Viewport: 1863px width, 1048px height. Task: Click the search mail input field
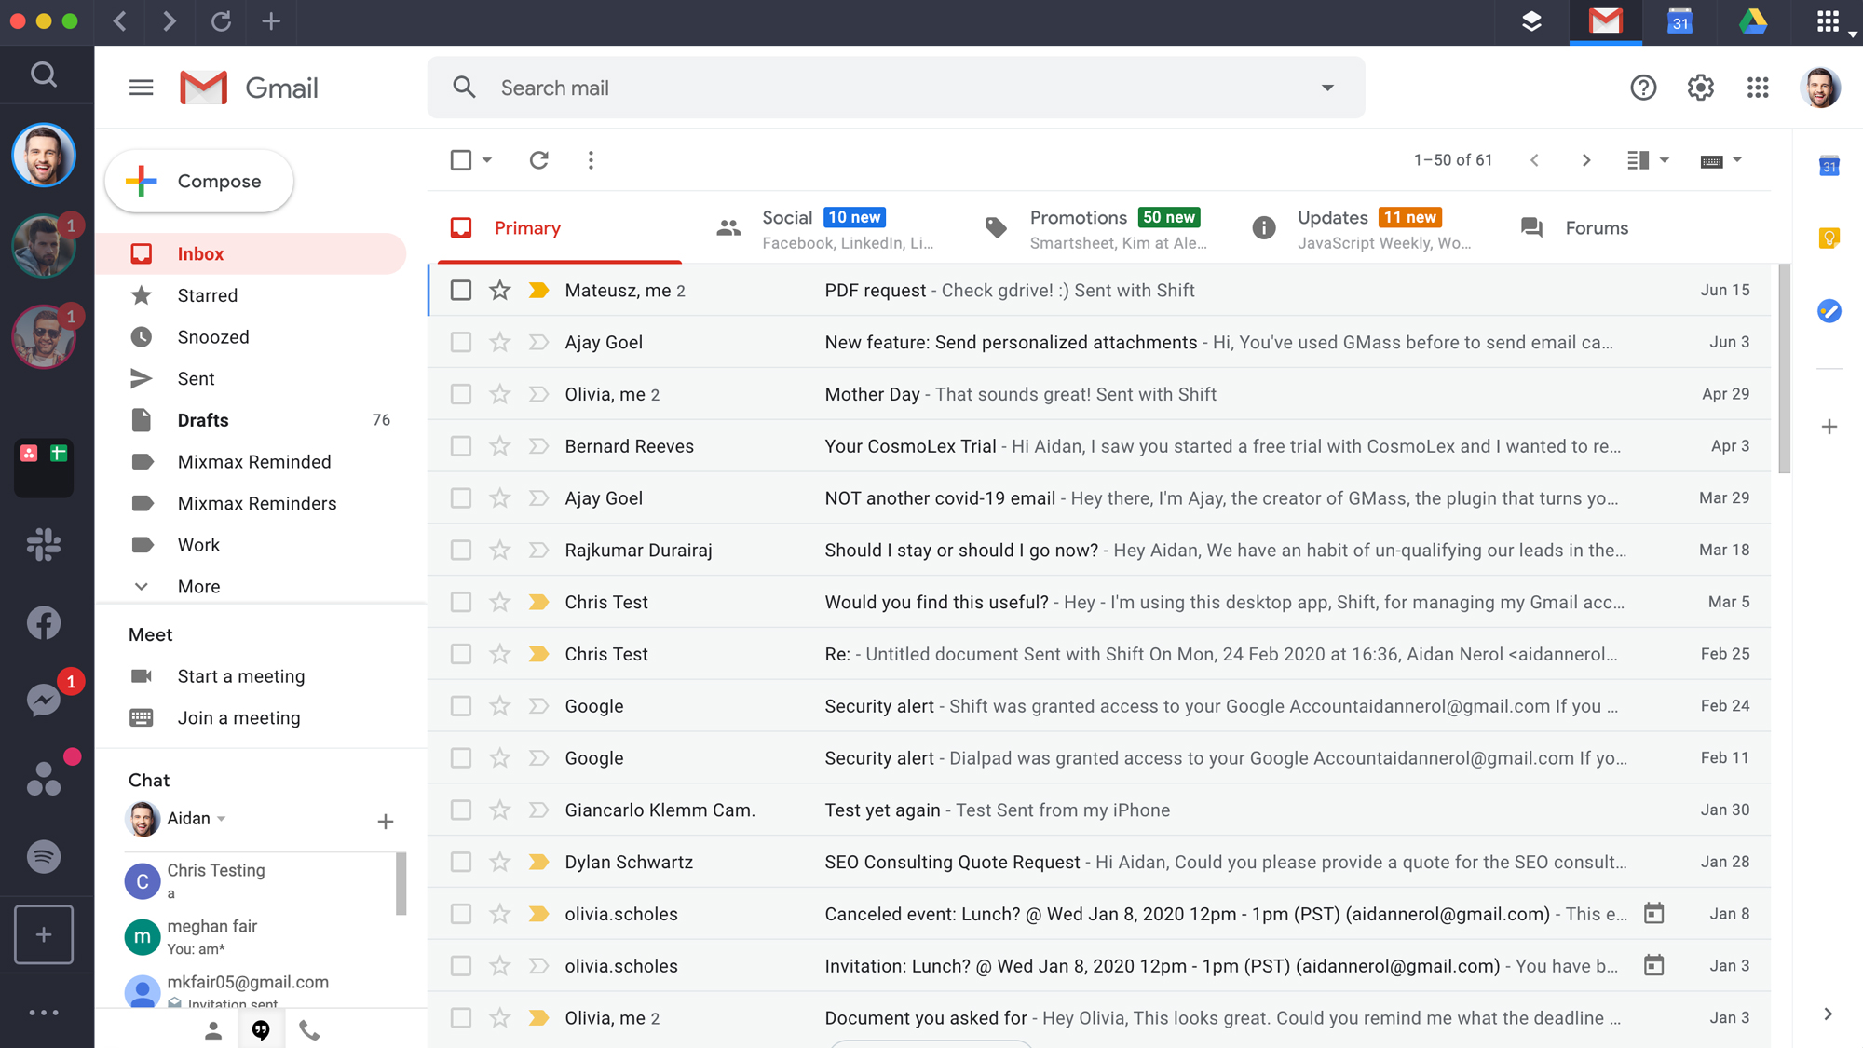894,87
